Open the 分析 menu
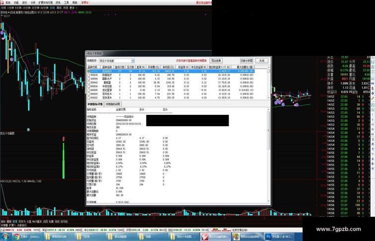This screenshot has height=241, width=375. pos(33,2)
